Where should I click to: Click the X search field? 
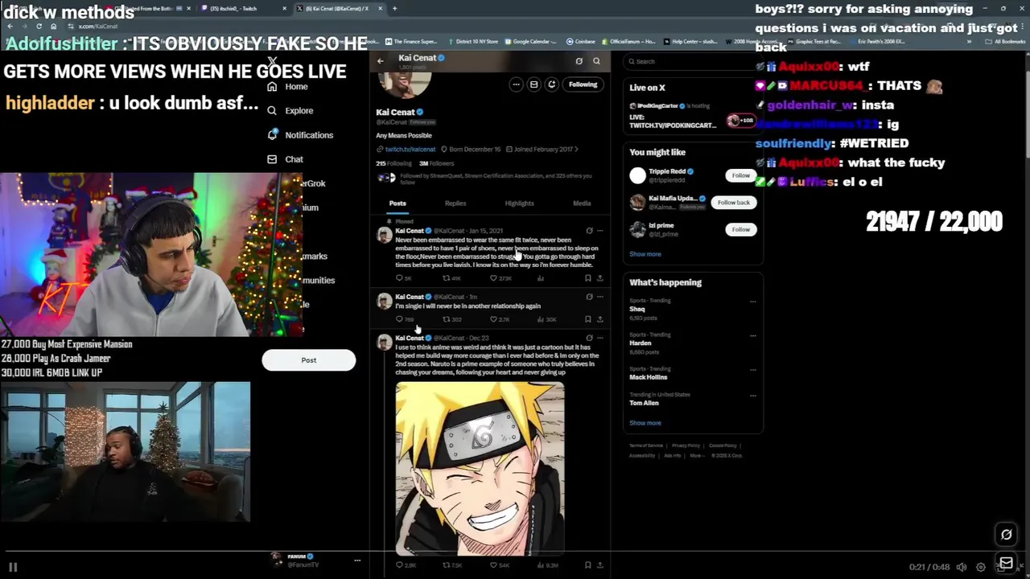click(694, 61)
